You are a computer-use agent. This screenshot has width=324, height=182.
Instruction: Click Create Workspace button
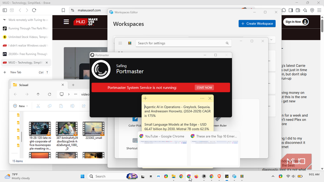coord(257,24)
